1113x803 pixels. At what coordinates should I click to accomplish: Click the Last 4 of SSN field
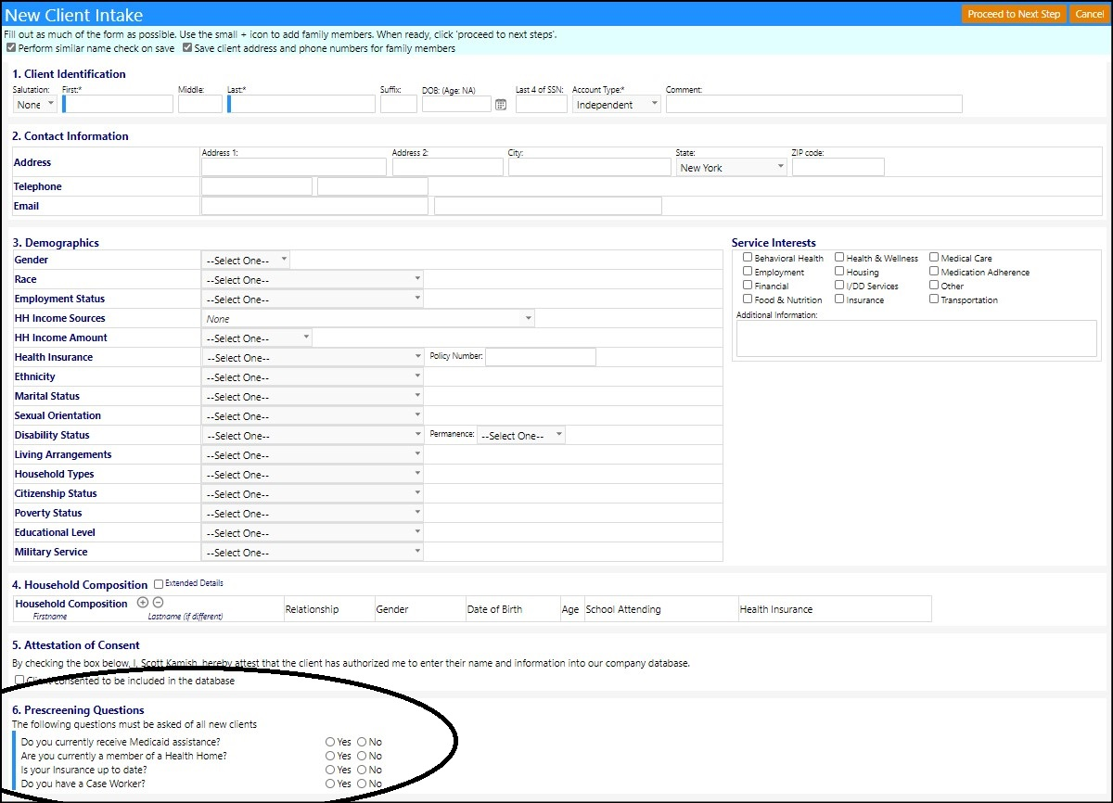pyautogui.click(x=542, y=104)
